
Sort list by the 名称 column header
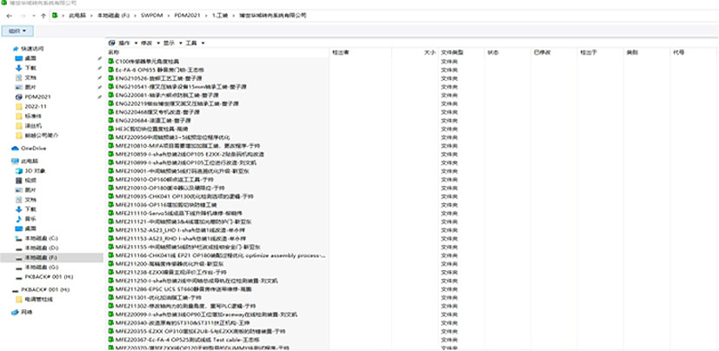[113, 52]
